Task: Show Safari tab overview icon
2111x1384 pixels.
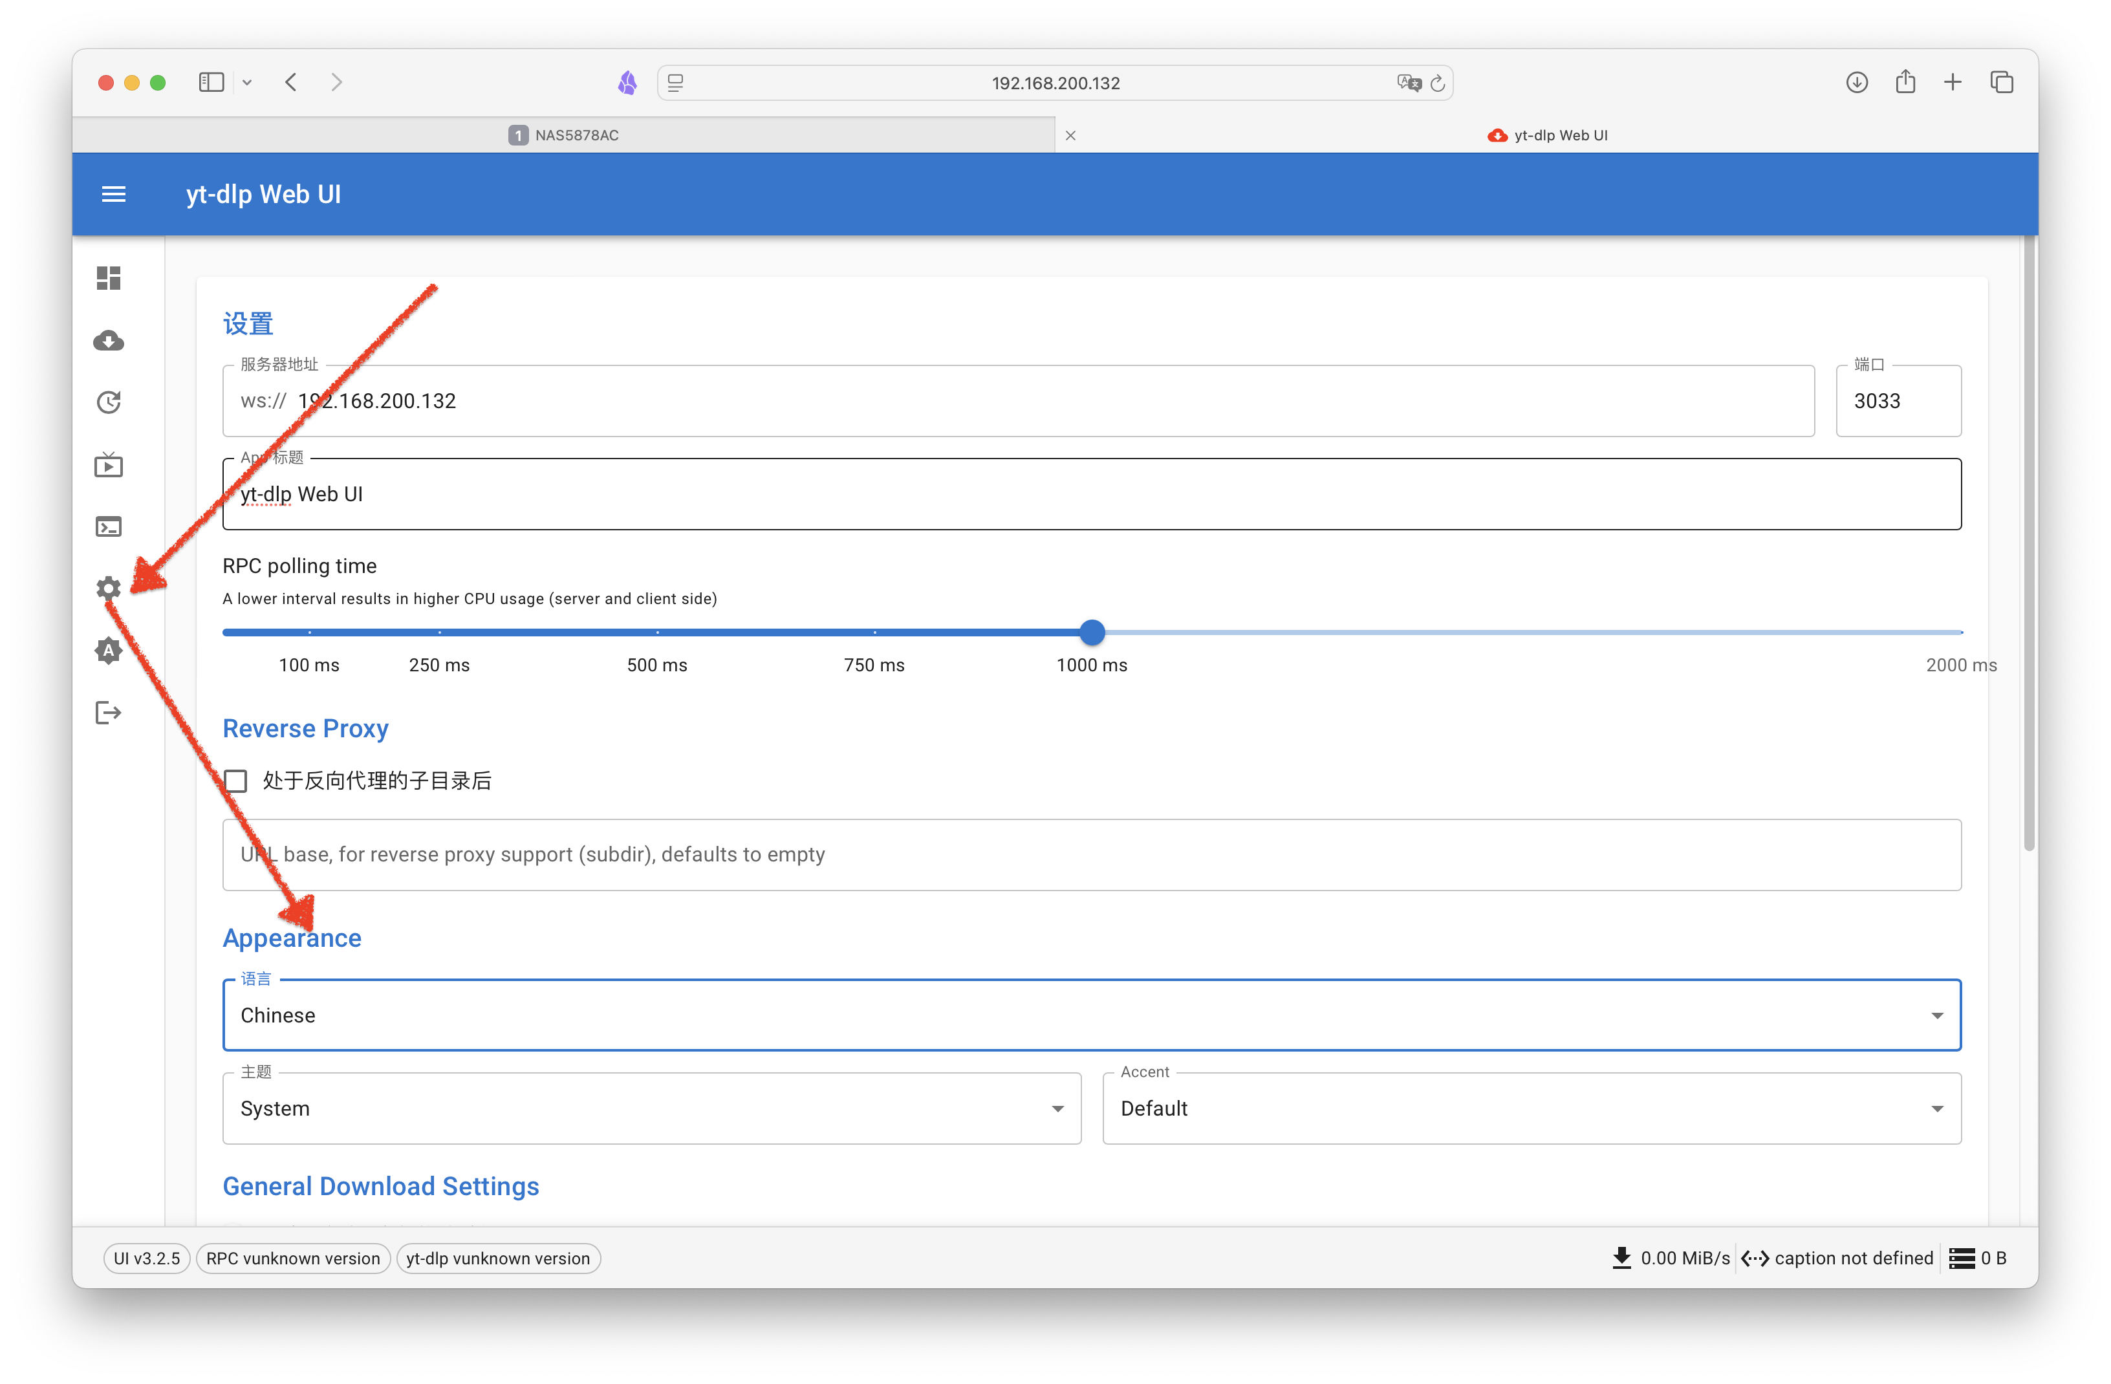Action: click(2001, 83)
